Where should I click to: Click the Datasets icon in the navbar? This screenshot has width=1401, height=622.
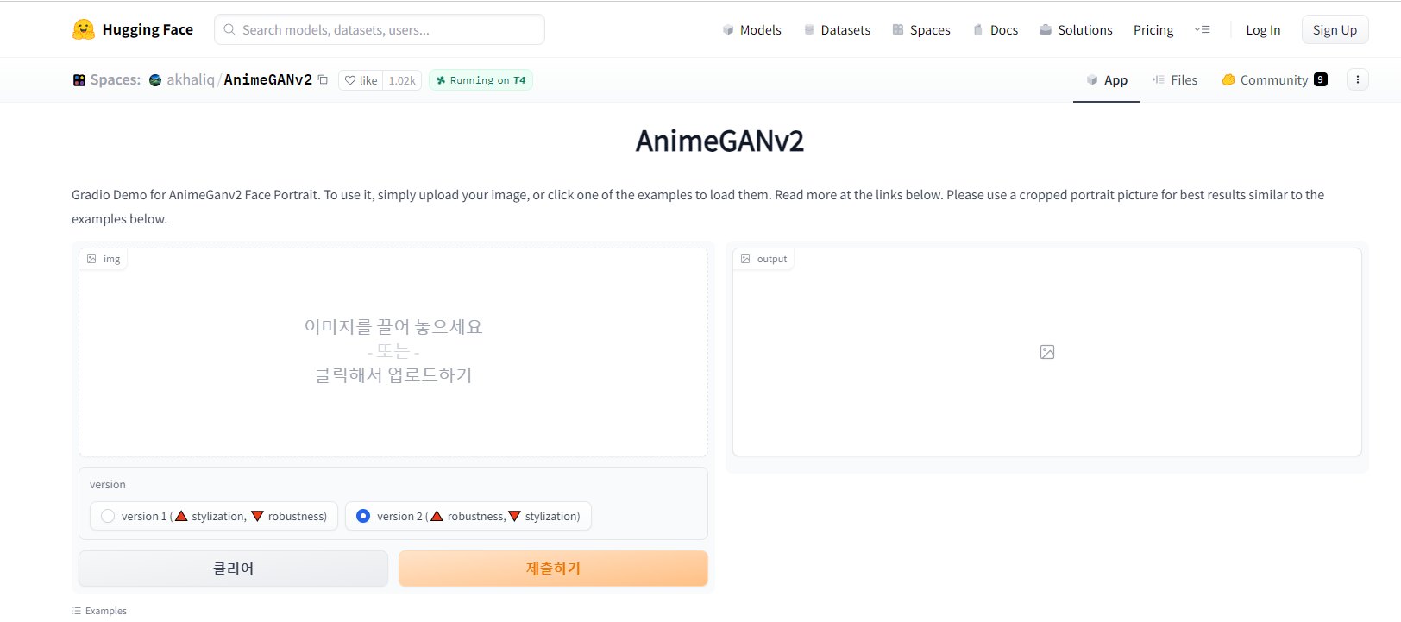point(809,29)
